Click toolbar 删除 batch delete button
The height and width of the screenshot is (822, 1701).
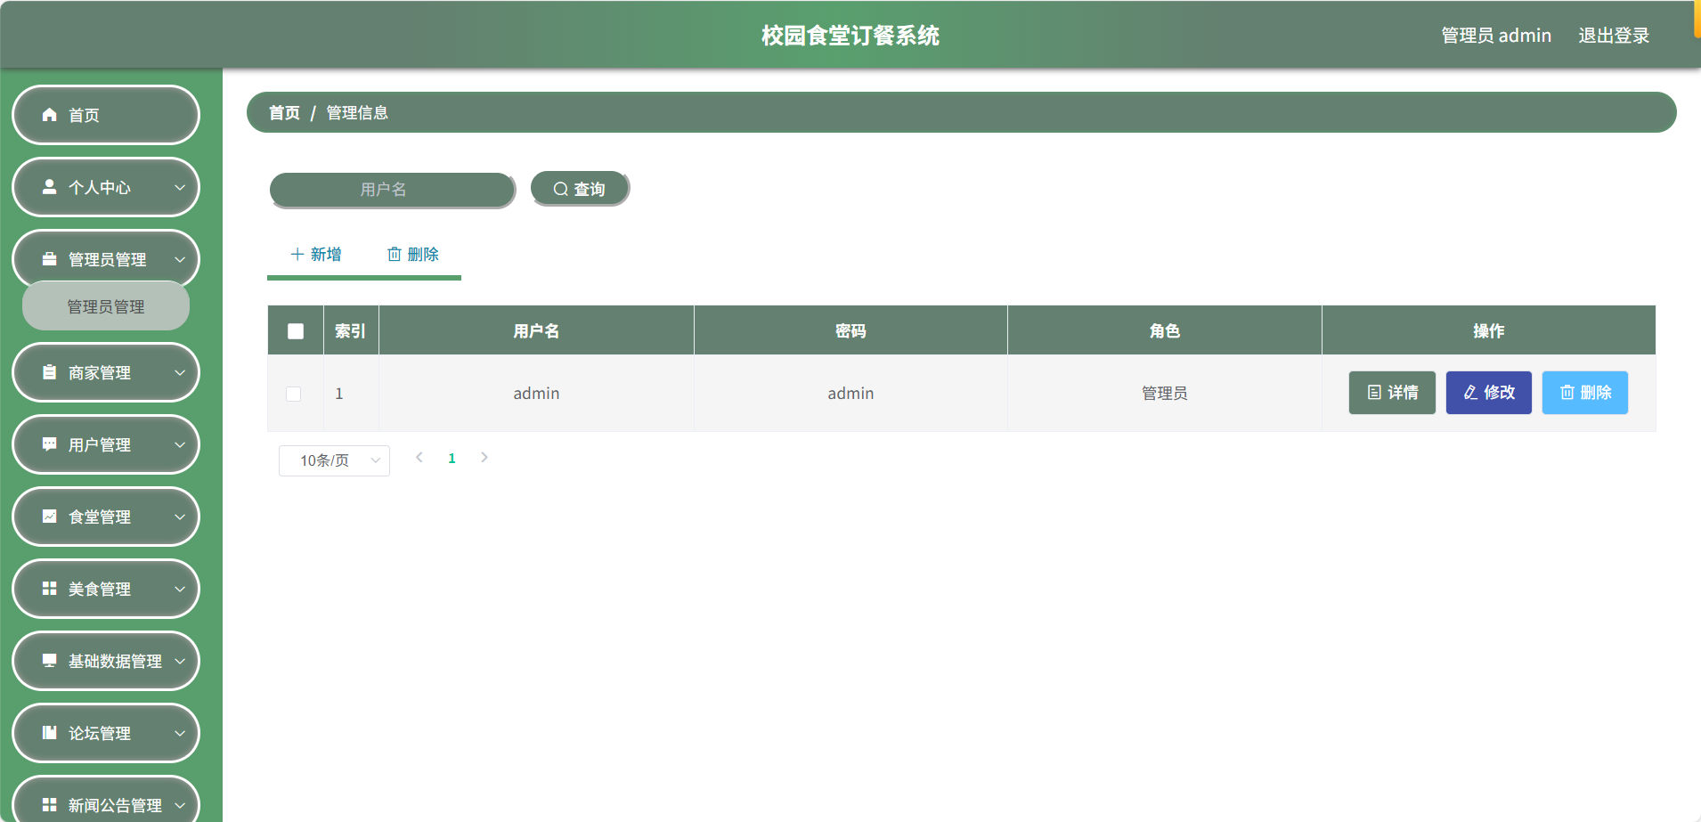tap(413, 255)
